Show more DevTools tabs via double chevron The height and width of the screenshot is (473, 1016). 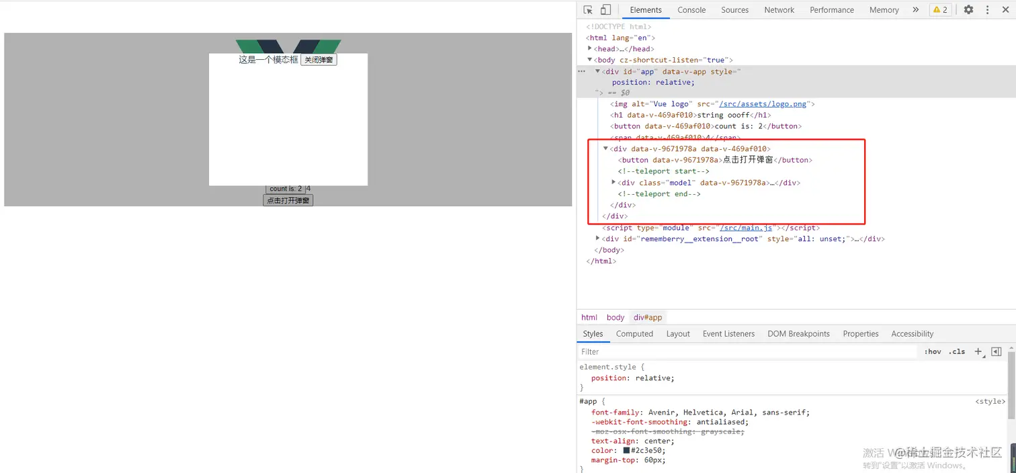pos(915,9)
